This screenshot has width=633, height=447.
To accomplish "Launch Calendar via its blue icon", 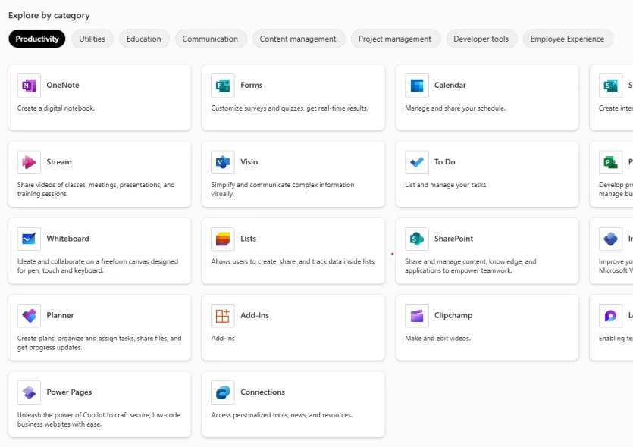I will (x=417, y=85).
